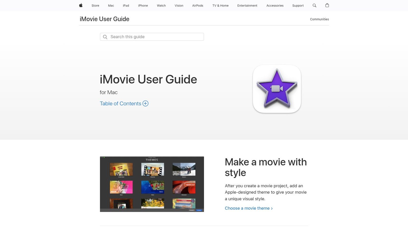Open the shopping bag icon
Screen dimensions: 408x229
click(327, 5)
